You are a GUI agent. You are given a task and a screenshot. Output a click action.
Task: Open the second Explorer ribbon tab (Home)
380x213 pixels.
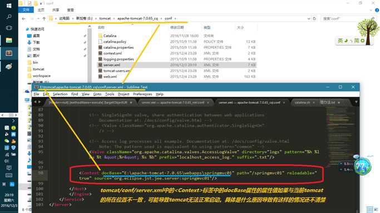(x=41, y=10)
